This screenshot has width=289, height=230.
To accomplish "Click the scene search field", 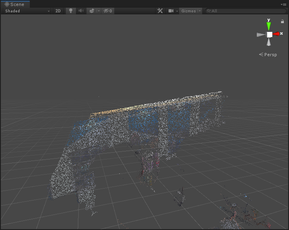I will point(246,11).
